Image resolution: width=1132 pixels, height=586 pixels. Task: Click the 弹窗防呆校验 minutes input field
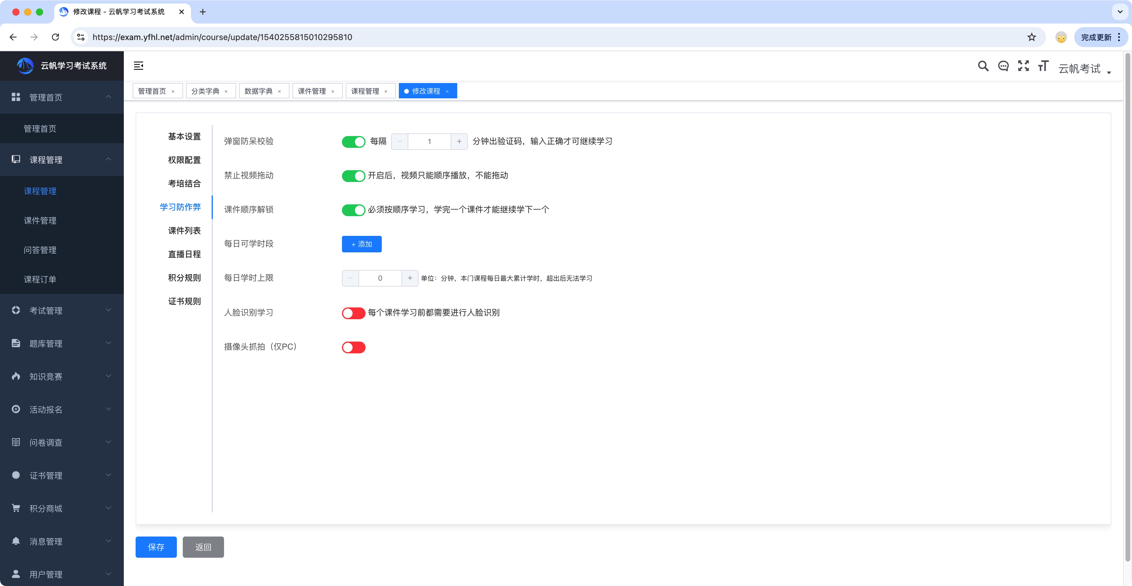[x=429, y=141]
